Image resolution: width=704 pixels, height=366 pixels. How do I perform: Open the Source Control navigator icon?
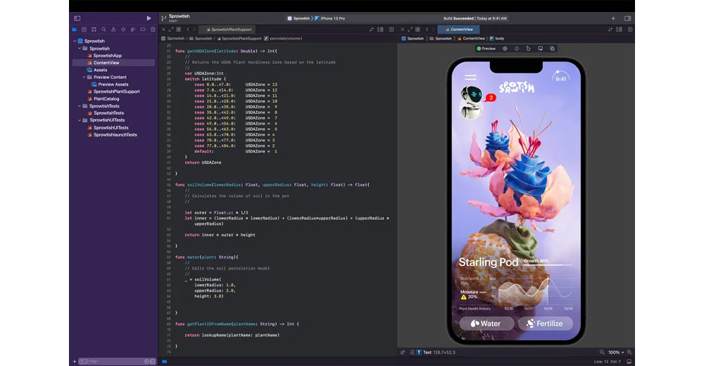pyautogui.click(x=84, y=30)
